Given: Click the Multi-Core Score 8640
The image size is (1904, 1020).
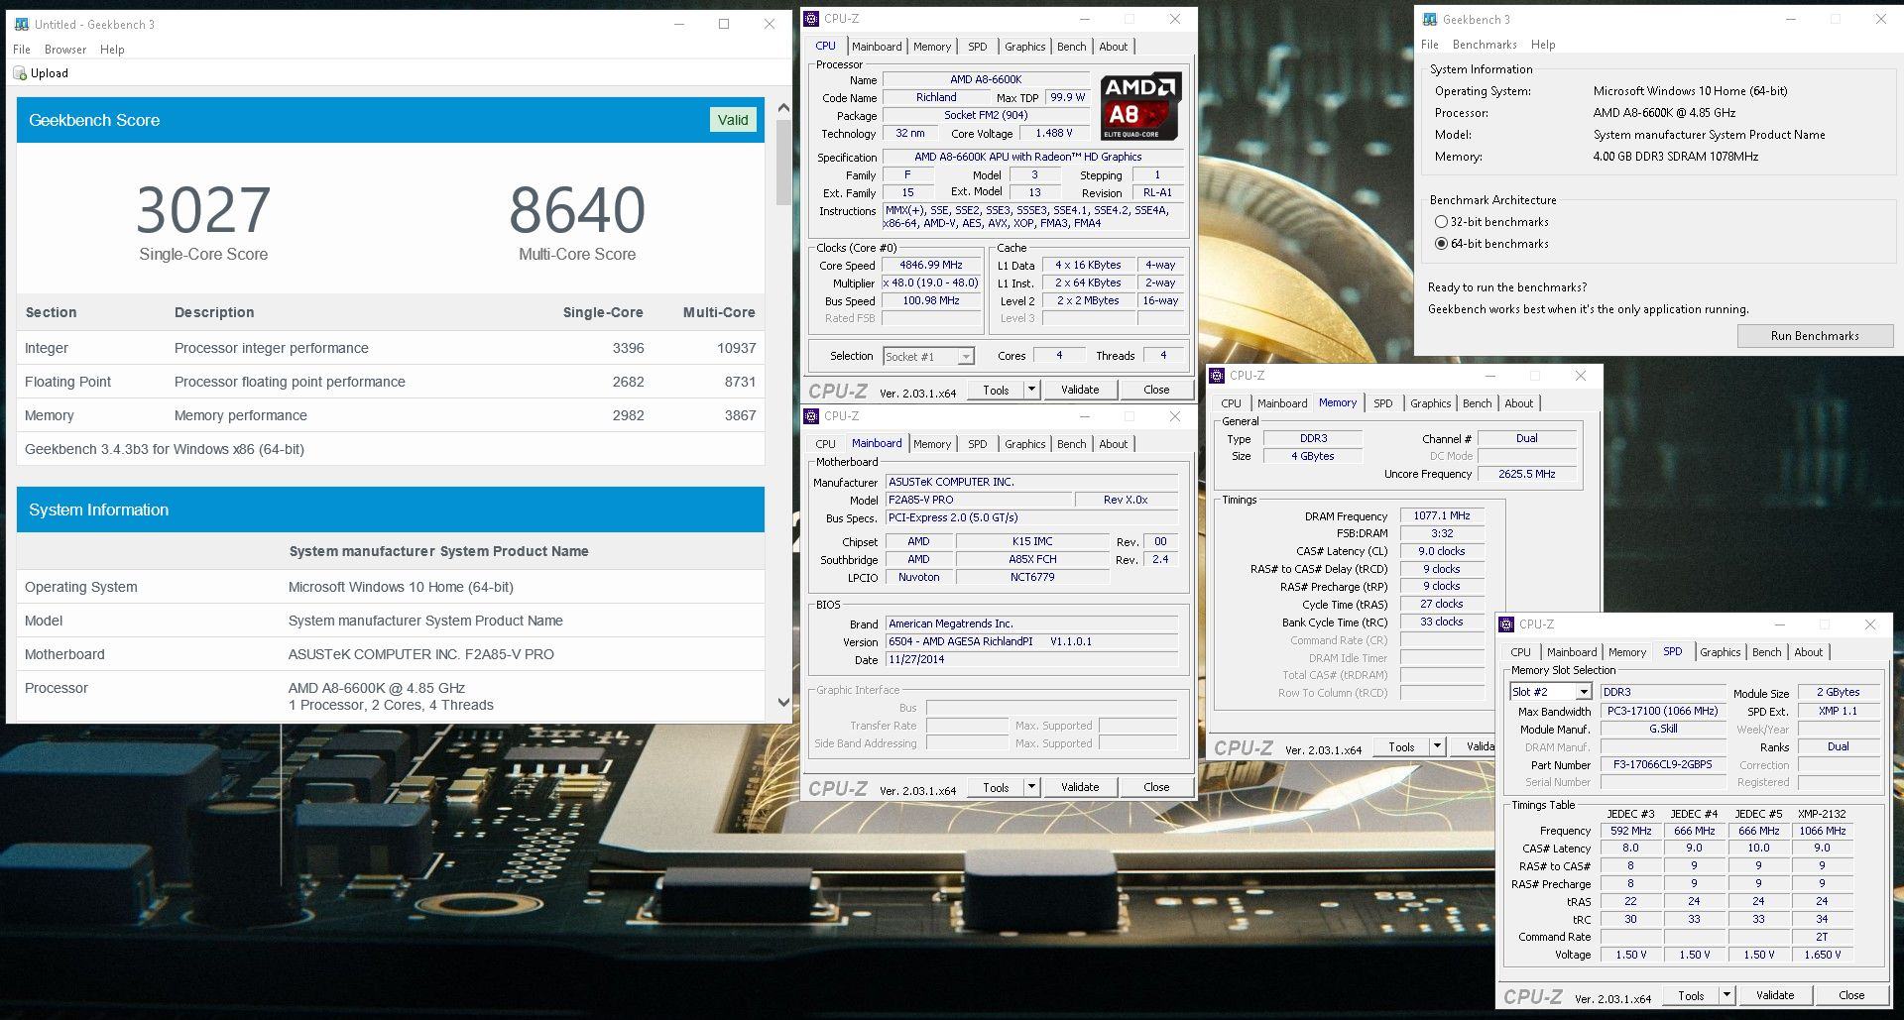Looking at the screenshot, I should [x=577, y=210].
